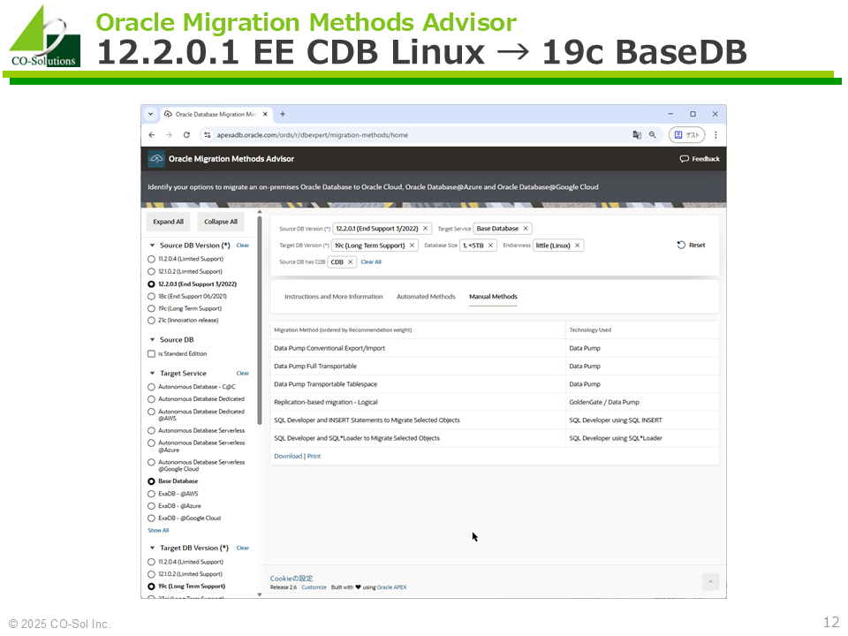Select source version 12.1.0.2 (Limited Support)
The image size is (848, 636).
pyautogui.click(x=151, y=271)
